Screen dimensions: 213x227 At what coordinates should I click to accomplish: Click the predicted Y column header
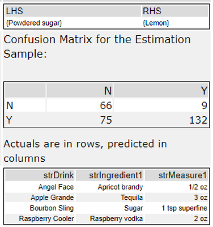tap(161, 90)
